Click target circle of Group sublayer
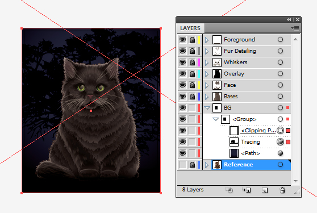Viewport: 317px width, 213px height. [280, 119]
